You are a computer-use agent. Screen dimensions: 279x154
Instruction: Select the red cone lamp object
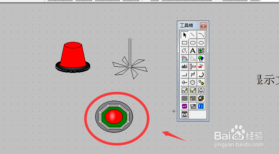(73, 57)
